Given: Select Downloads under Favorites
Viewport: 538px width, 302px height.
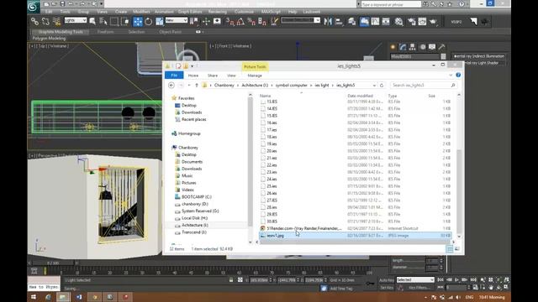Looking at the screenshot, I should point(192,112).
